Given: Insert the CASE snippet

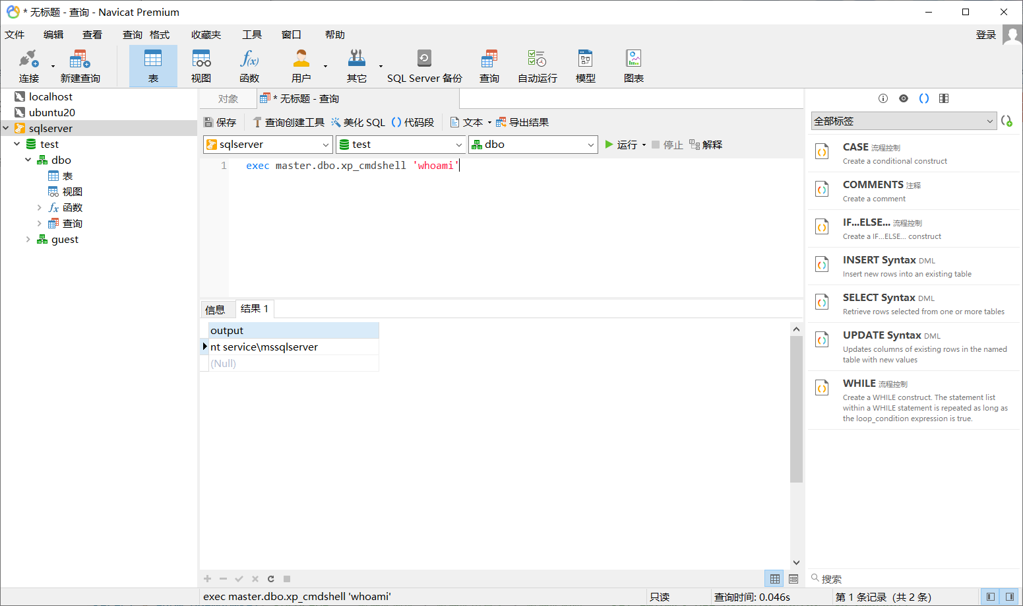Looking at the screenshot, I should pyautogui.click(x=914, y=153).
